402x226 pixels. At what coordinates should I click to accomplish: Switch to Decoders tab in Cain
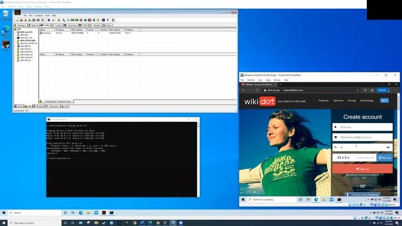pyautogui.click(x=20, y=25)
